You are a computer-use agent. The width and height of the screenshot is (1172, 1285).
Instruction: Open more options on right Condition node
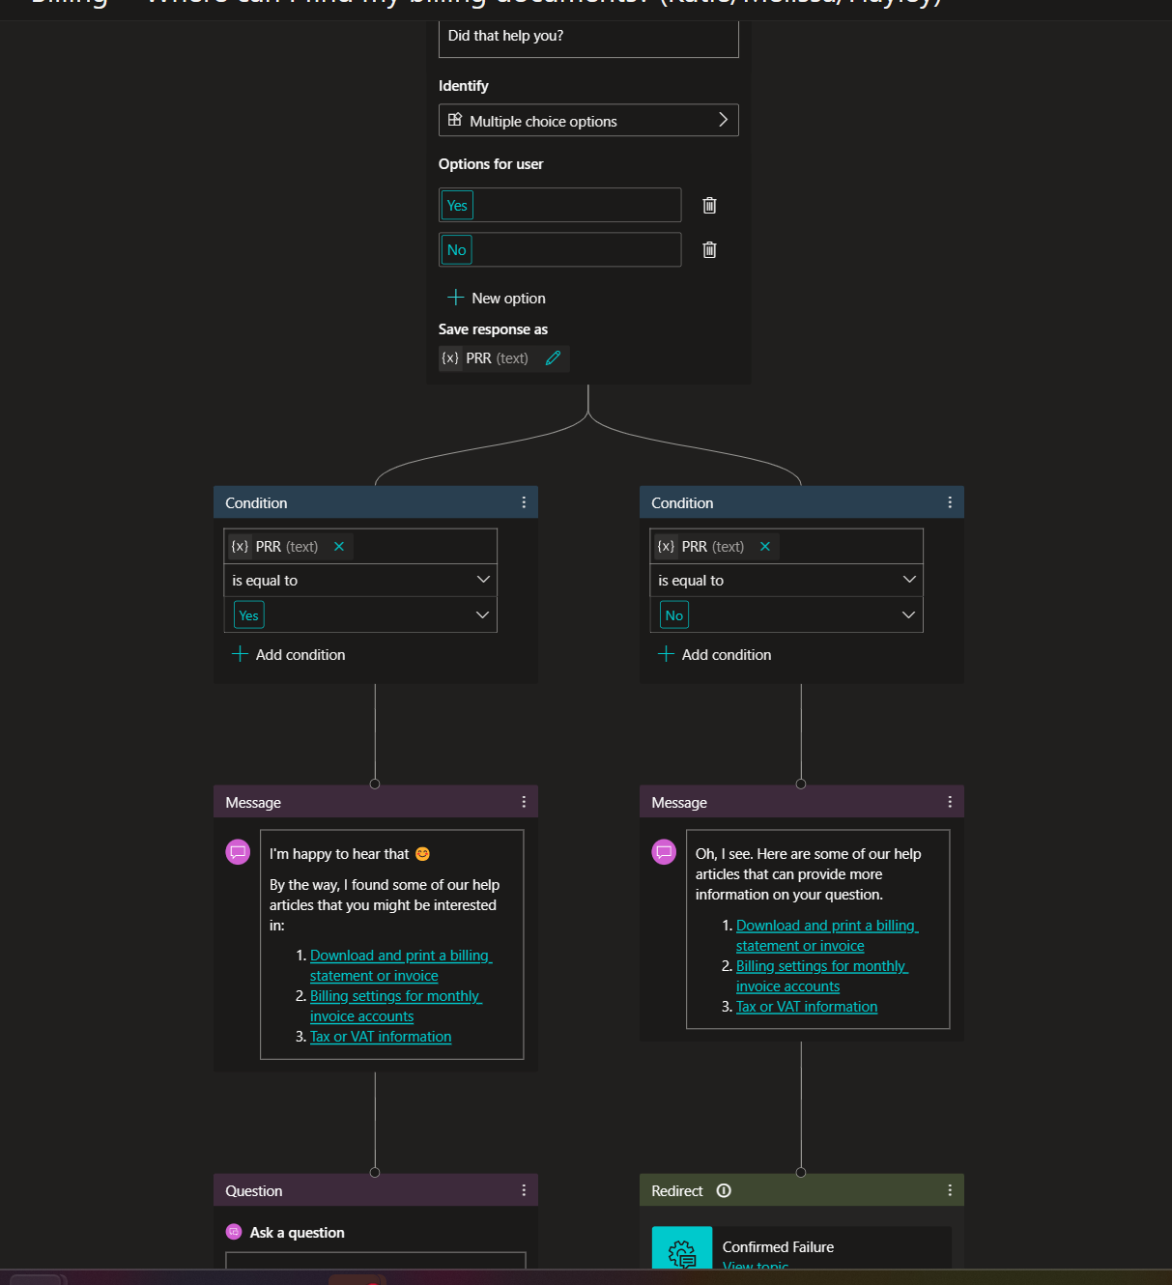(x=950, y=502)
